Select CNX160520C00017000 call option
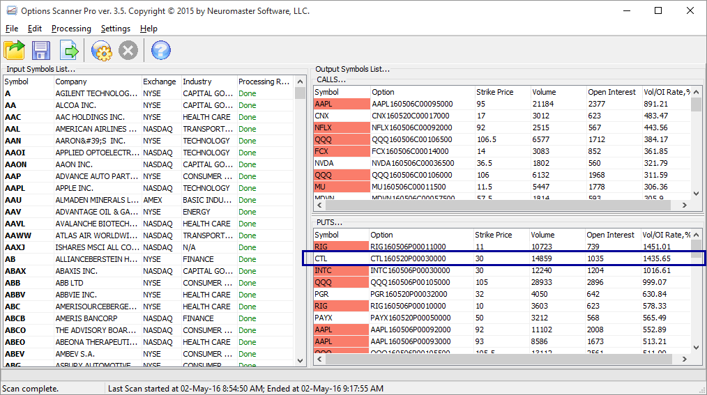 (x=410, y=116)
